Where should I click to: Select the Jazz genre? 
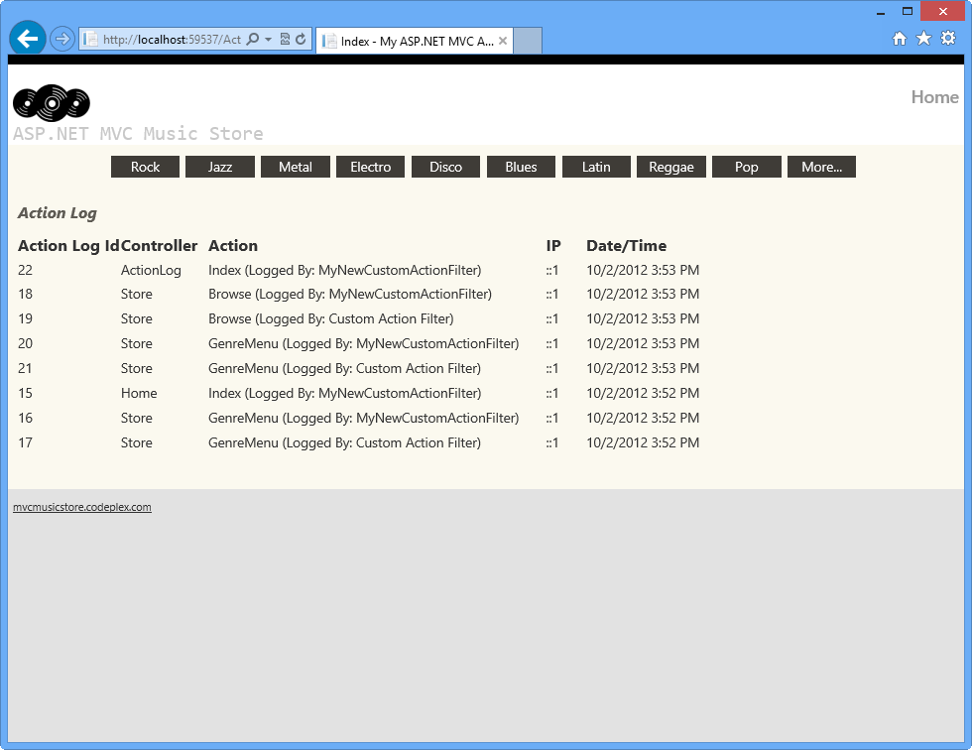219,167
